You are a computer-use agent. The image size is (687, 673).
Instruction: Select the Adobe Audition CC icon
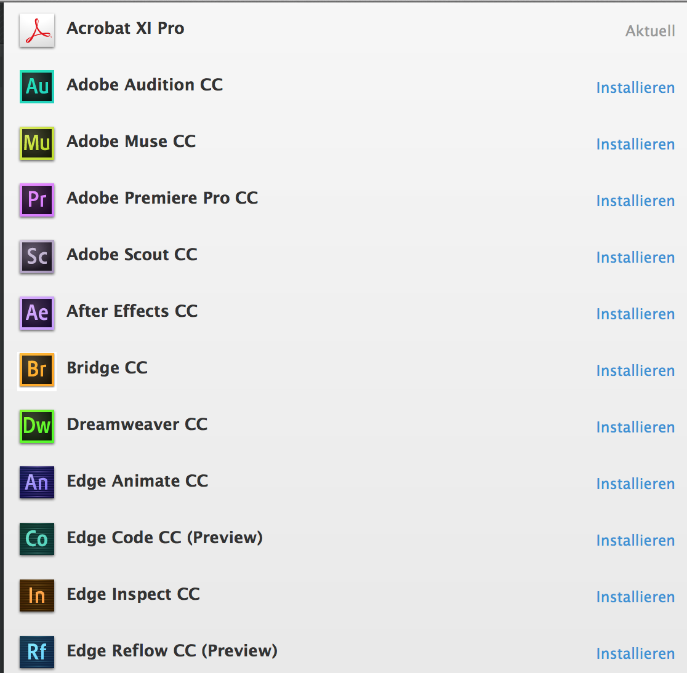click(x=36, y=87)
